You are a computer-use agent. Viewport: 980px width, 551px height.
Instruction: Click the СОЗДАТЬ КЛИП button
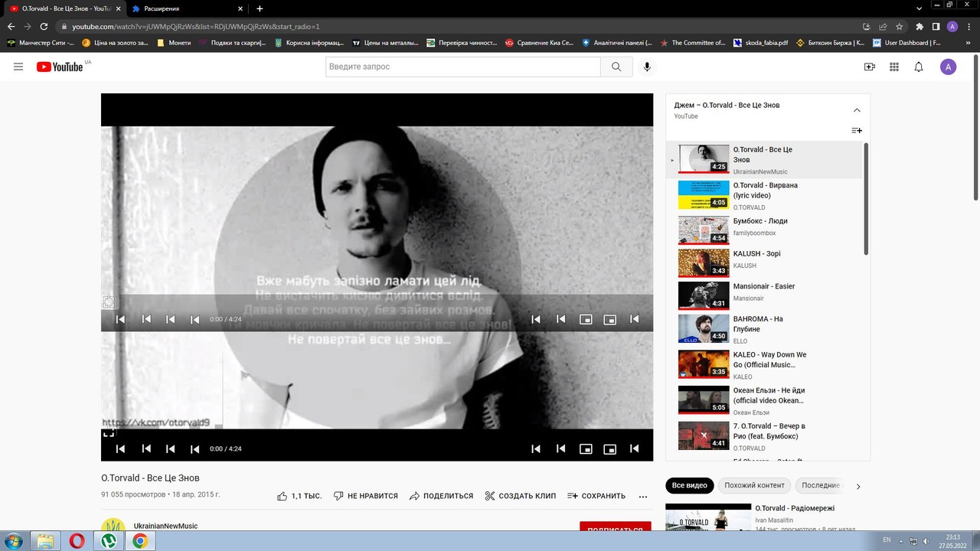[521, 496]
